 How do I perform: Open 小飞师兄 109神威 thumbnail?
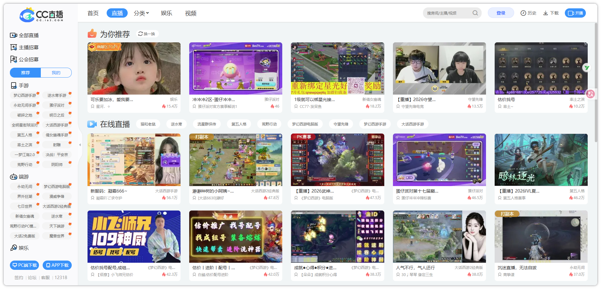pyautogui.click(x=134, y=236)
